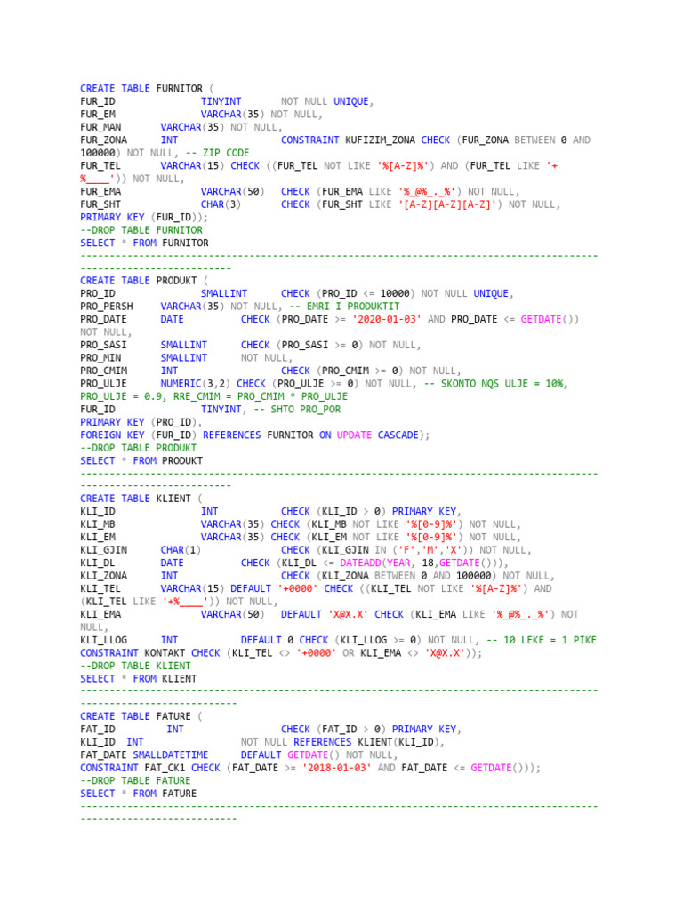
Task: Click the '-- EMRI I PRODUKTIT' comment
Action: (x=344, y=307)
